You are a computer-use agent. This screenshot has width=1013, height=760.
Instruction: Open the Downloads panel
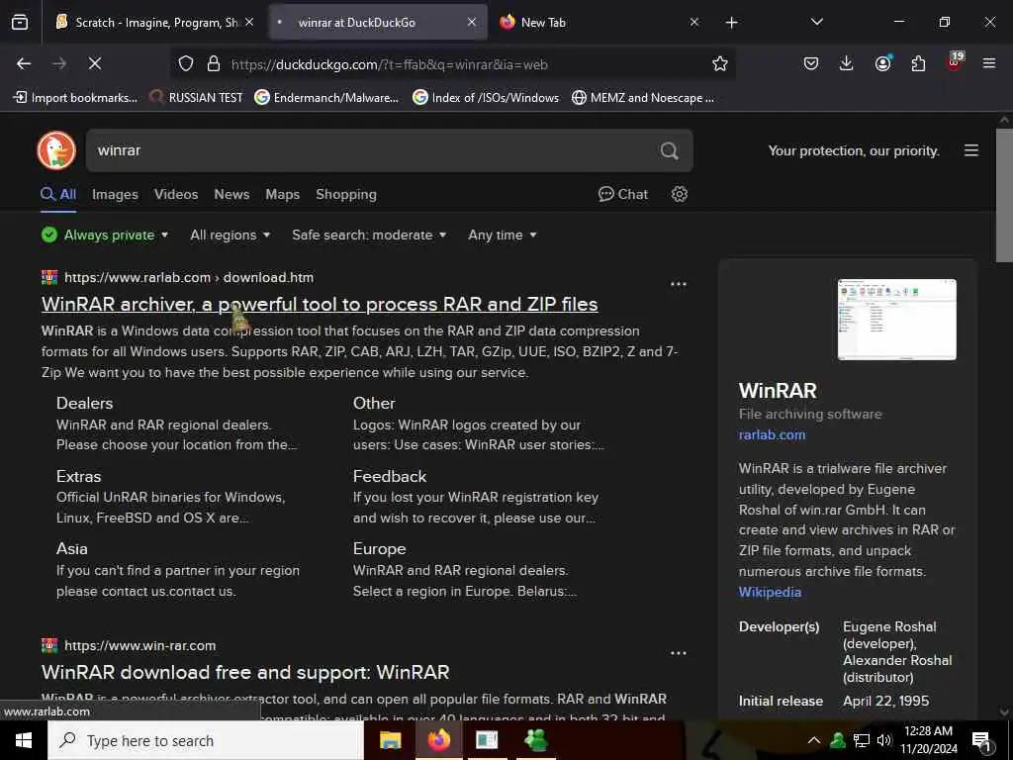[847, 64]
